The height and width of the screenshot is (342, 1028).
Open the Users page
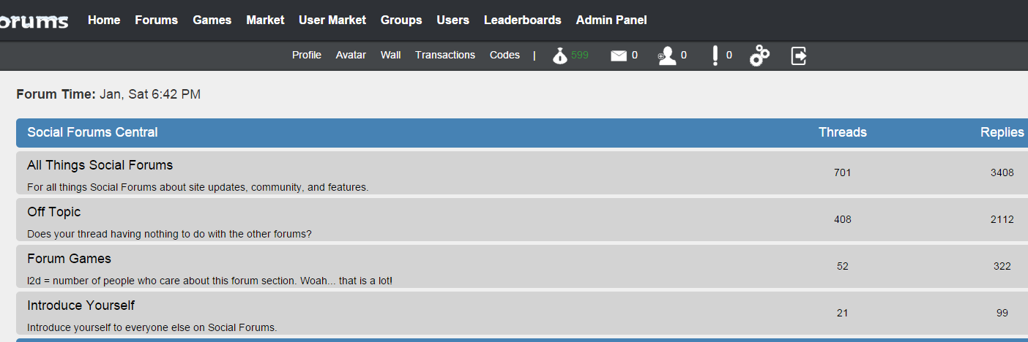(453, 20)
